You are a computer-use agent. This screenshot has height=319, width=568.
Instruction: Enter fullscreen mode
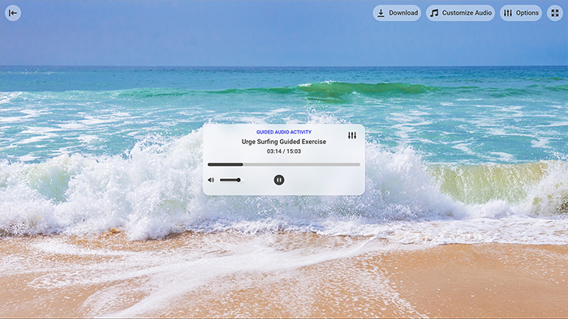(555, 13)
